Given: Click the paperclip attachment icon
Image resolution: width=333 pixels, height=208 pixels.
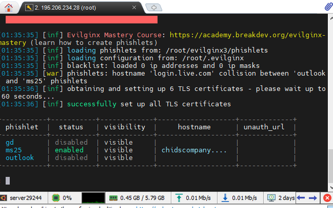Looking at the screenshot, I should 328,6.
